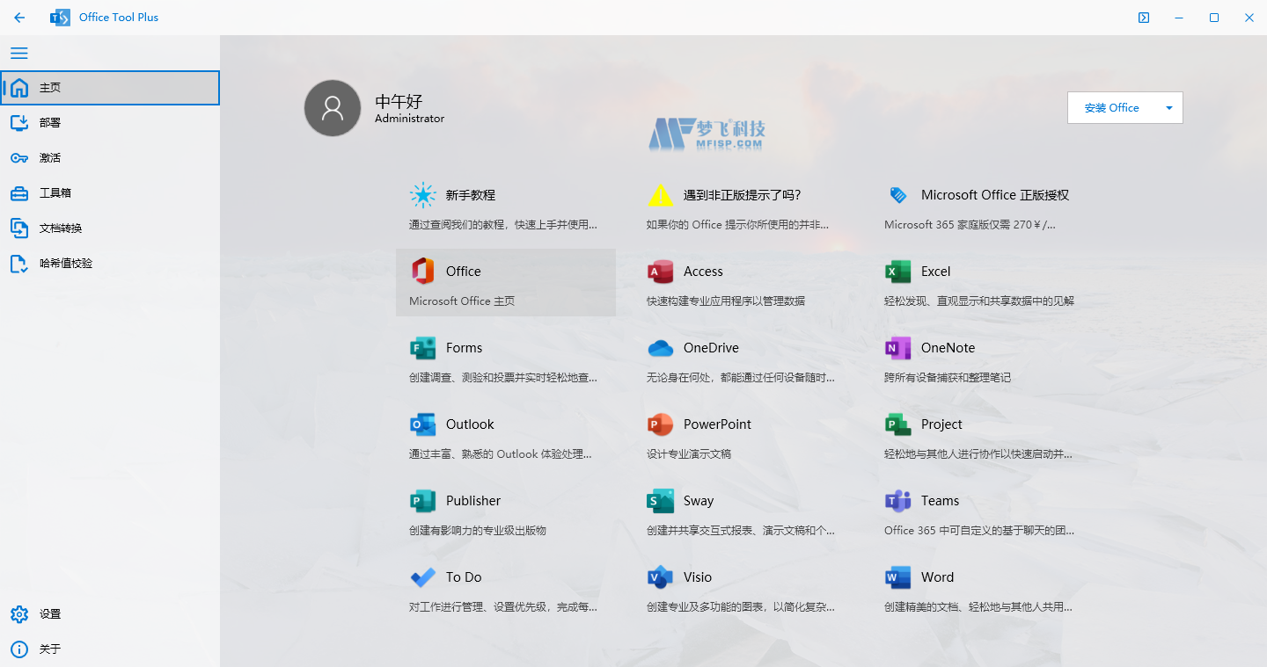This screenshot has width=1267, height=667.
Task: Go to 文档转换 in the sidebar
Action: click(x=62, y=228)
